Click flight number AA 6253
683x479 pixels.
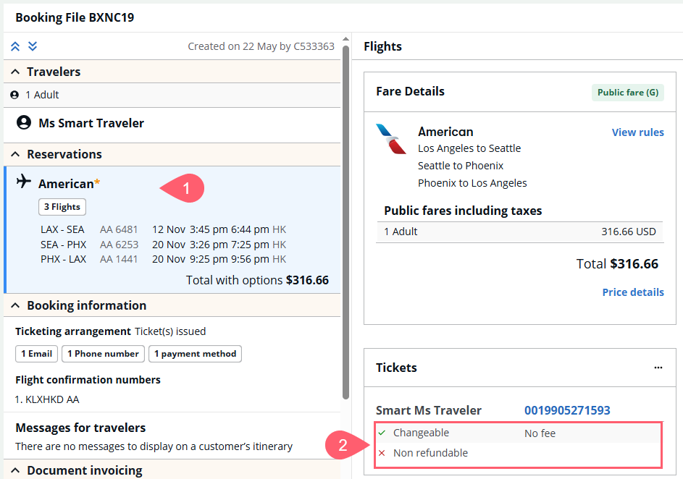pyautogui.click(x=119, y=245)
